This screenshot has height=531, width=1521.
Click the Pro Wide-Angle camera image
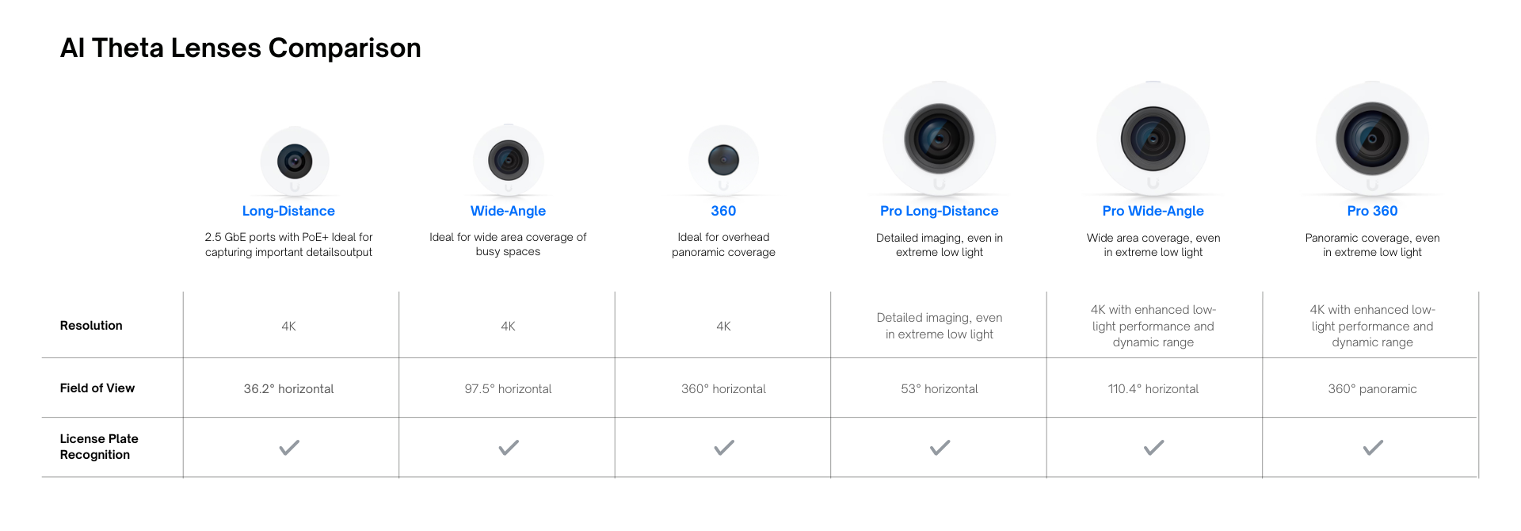1153,139
